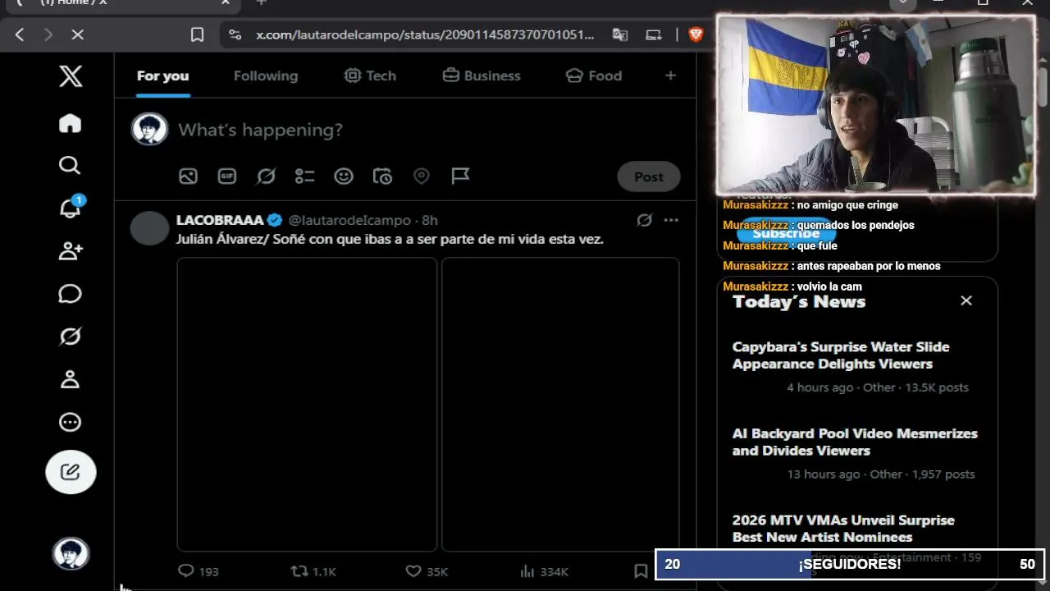
Task: View analytics showing 334K views
Action: click(544, 571)
